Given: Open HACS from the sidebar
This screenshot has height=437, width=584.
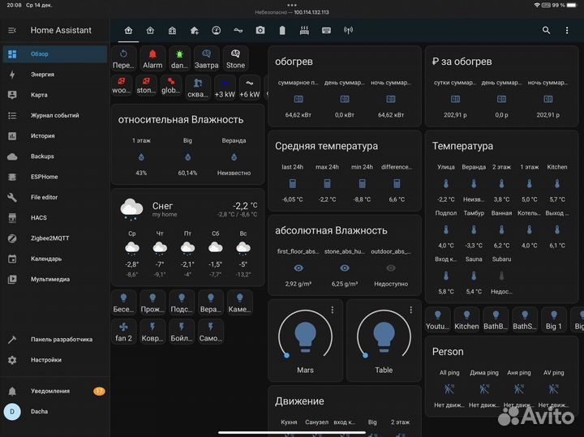Looking at the screenshot, I should click(x=40, y=218).
